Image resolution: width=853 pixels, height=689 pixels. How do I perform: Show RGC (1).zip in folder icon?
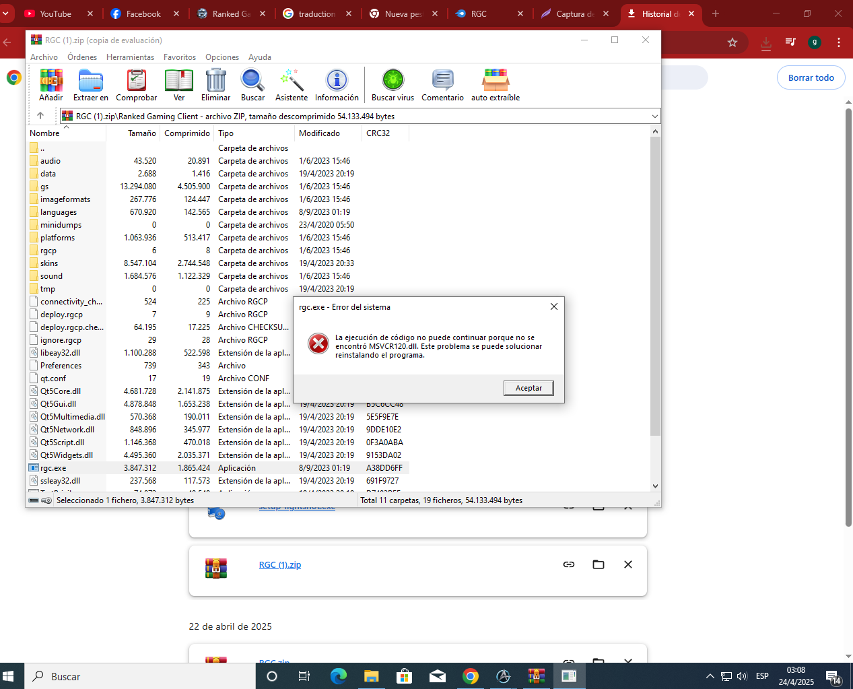(599, 564)
